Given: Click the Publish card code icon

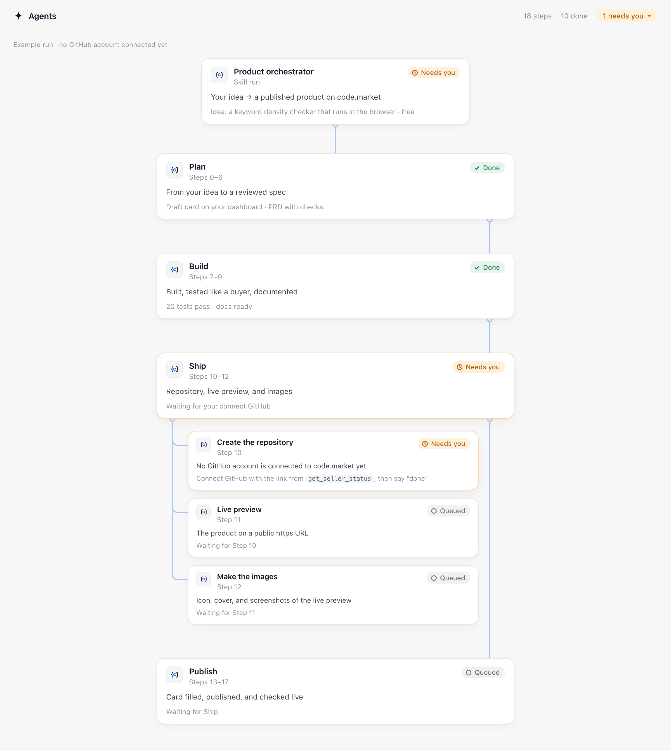Looking at the screenshot, I should coord(174,675).
